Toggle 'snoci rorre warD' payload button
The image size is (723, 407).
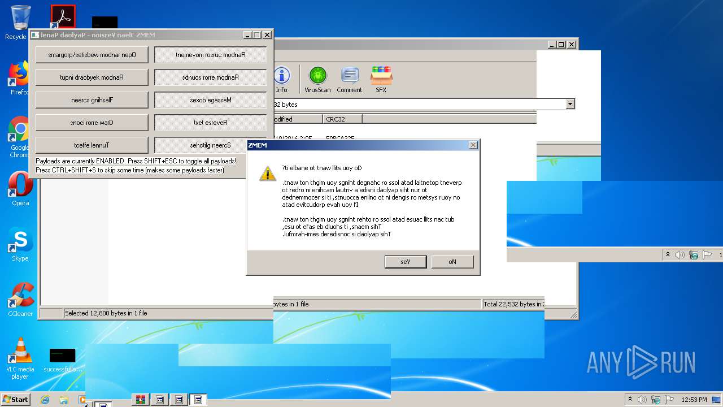pyautogui.click(x=92, y=123)
